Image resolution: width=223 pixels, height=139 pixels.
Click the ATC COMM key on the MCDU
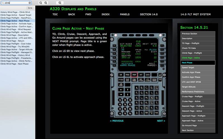pyautogui.click(x=147, y=80)
